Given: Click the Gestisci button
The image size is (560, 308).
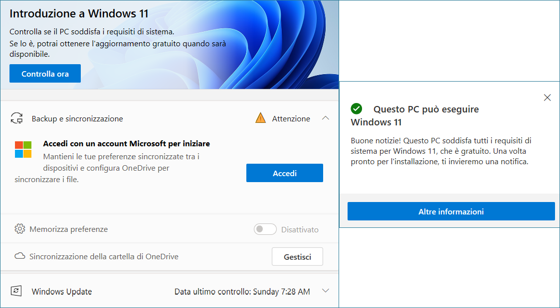Looking at the screenshot, I should click(297, 257).
